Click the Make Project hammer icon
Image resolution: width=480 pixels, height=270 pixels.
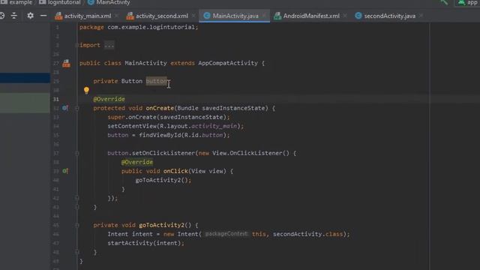click(444, 2)
